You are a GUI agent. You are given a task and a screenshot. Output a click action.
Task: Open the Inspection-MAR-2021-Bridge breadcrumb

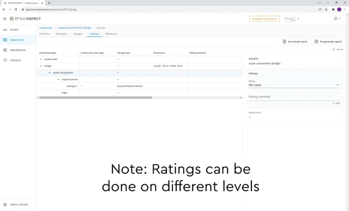(x=75, y=28)
